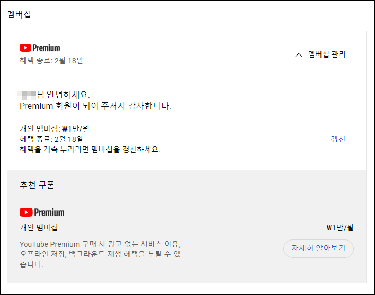Screen dimensions: 375x295
Task: Click the YouTube Premium 구매 시 광고 없는 description
Action: (x=100, y=254)
